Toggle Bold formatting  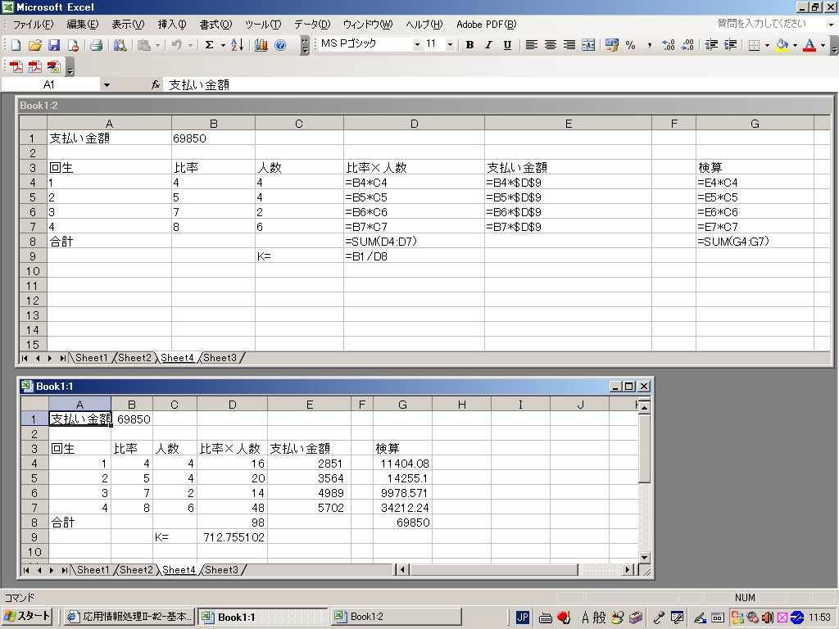point(469,45)
